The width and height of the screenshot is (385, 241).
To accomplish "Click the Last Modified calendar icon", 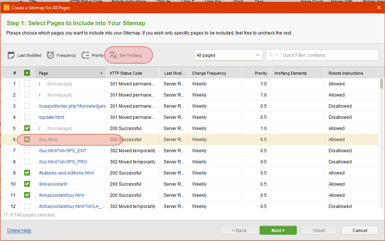I will point(11,55).
